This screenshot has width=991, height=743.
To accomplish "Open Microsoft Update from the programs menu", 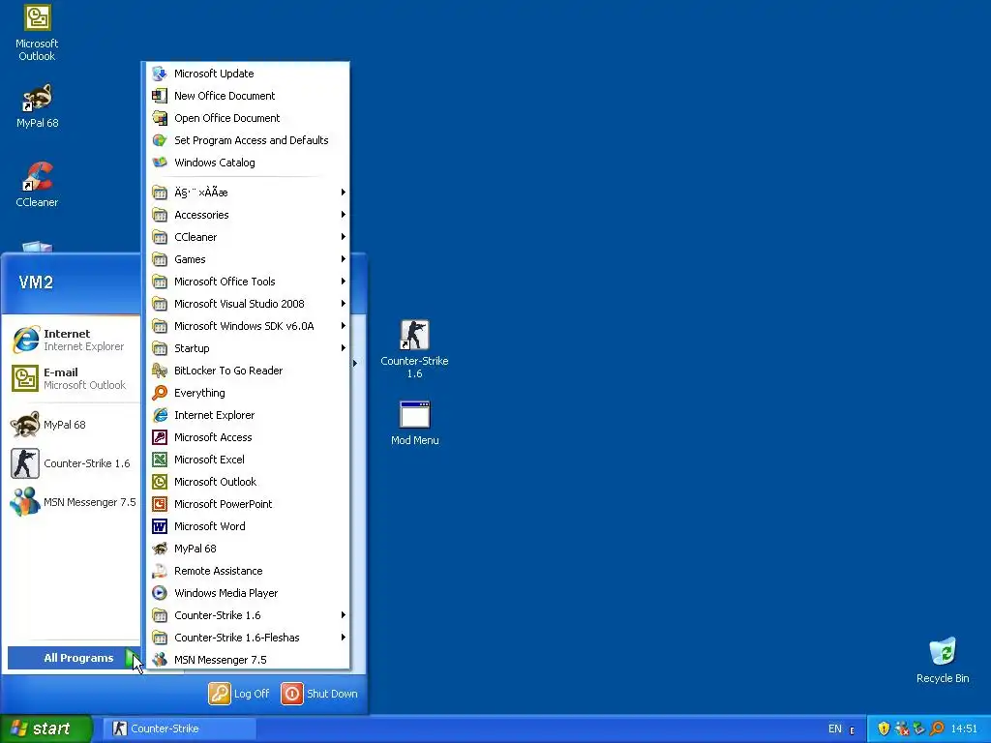I will pyautogui.click(x=248, y=74).
